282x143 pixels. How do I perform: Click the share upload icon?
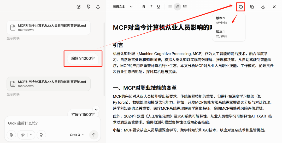[98, 7]
